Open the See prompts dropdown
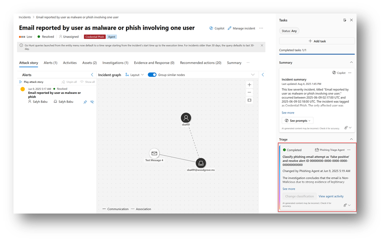The height and width of the screenshot is (241, 384). click(x=297, y=120)
